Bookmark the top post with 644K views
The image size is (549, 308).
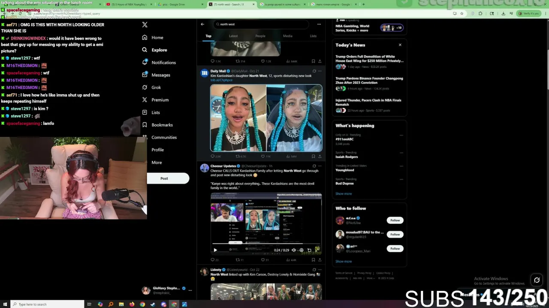coord(314,61)
